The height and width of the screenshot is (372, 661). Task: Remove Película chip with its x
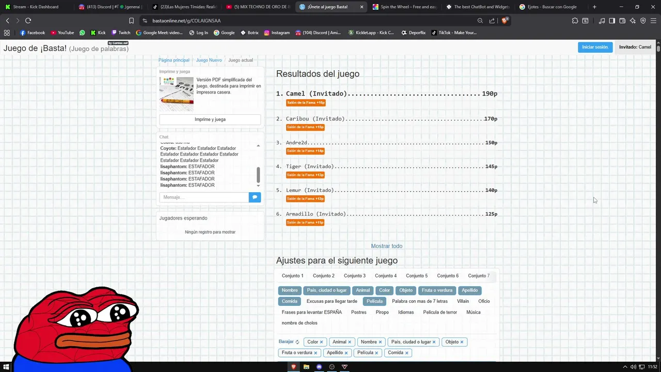(x=376, y=353)
